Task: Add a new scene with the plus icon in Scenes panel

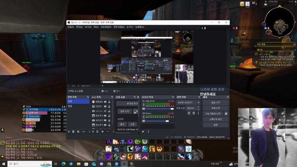Action: pyautogui.click(x=69, y=132)
